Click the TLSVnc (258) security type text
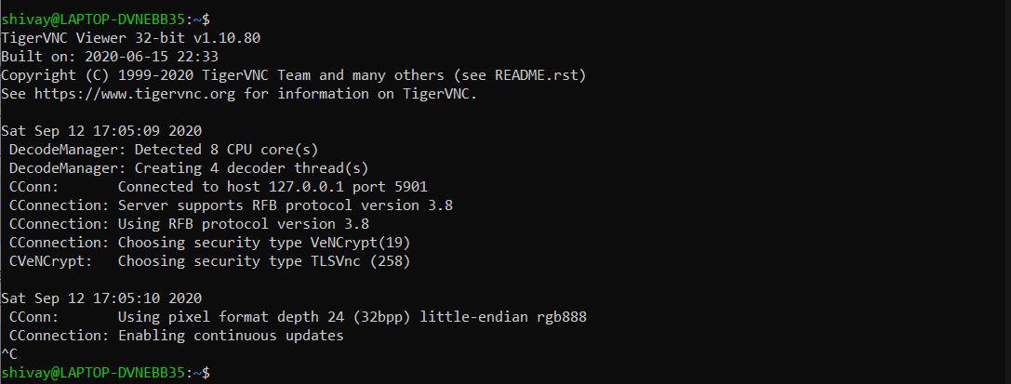Screen dimensions: 1011x384 click(x=356, y=261)
